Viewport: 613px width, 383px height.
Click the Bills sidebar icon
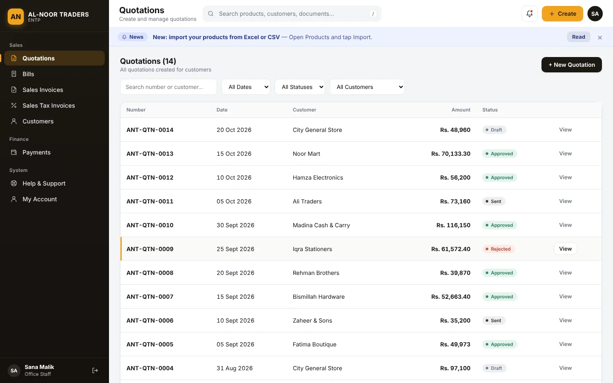(x=14, y=74)
